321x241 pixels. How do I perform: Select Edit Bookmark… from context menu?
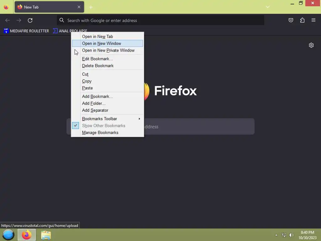pyautogui.click(x=108, y=59)
